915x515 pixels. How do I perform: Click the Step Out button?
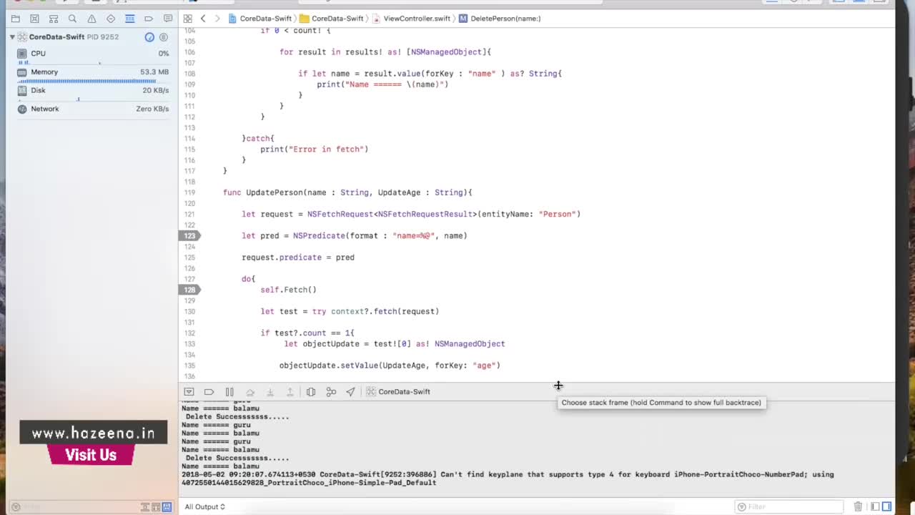point(290,392)
